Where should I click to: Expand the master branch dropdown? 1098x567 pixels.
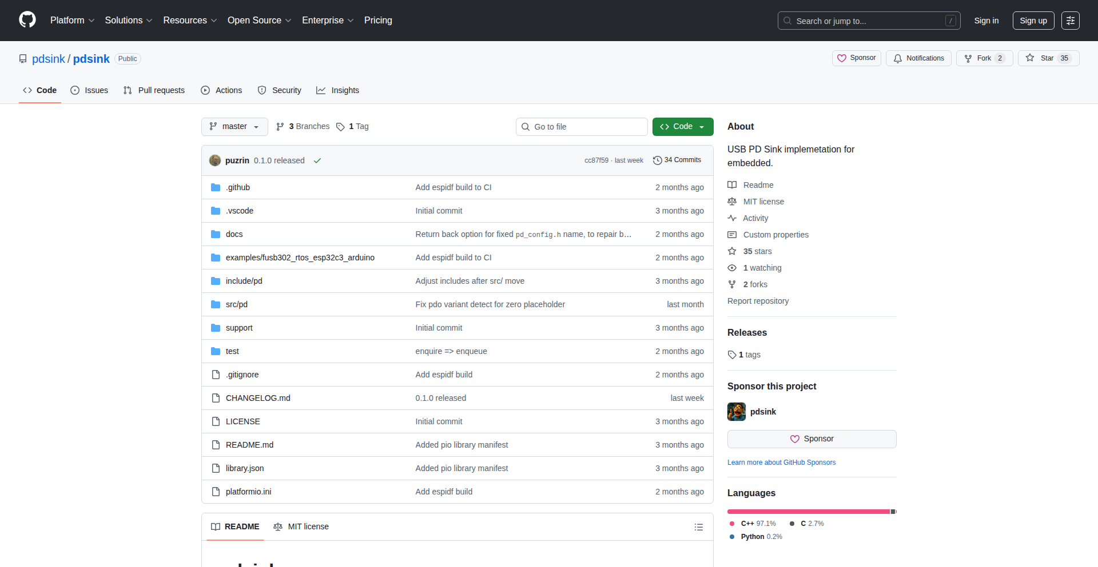pos(234,127)
